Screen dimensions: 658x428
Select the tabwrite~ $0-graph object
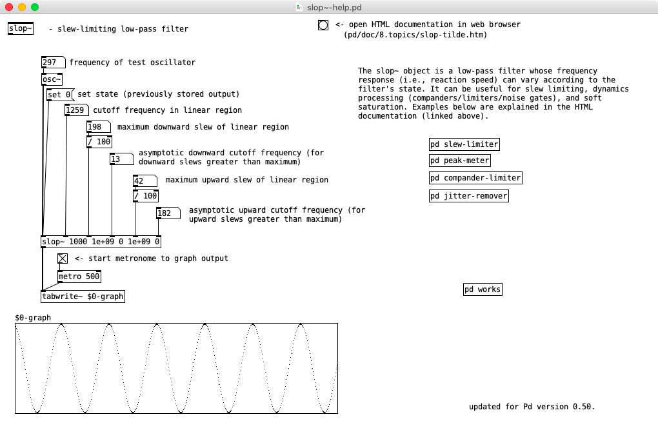click(x=82, y=297)
